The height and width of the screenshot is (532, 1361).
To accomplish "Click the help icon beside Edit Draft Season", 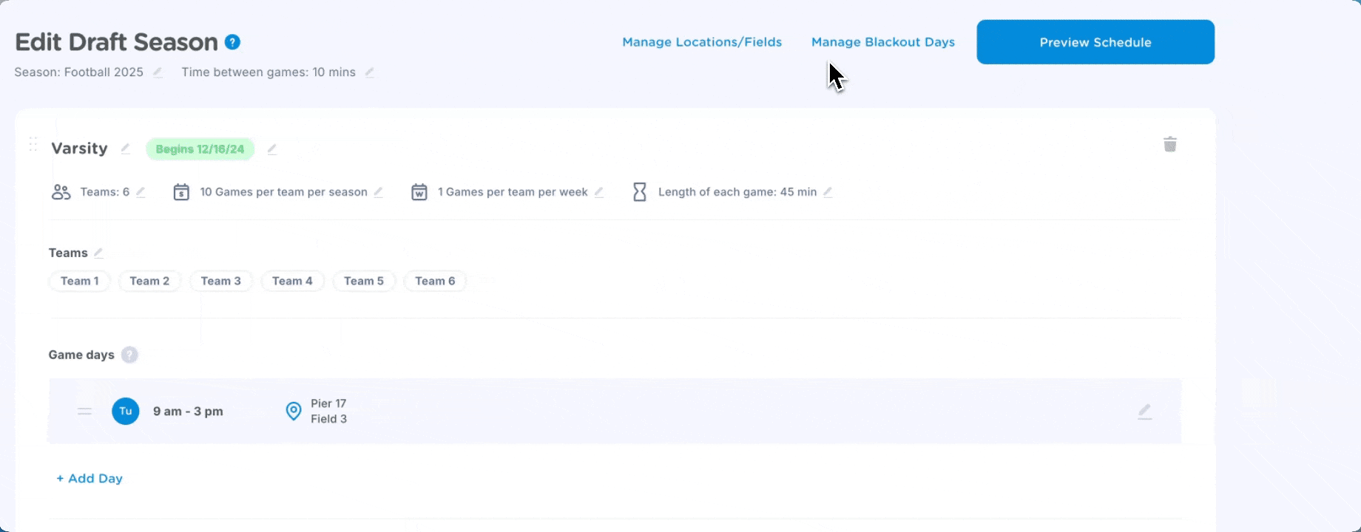I will pos(232,42).
